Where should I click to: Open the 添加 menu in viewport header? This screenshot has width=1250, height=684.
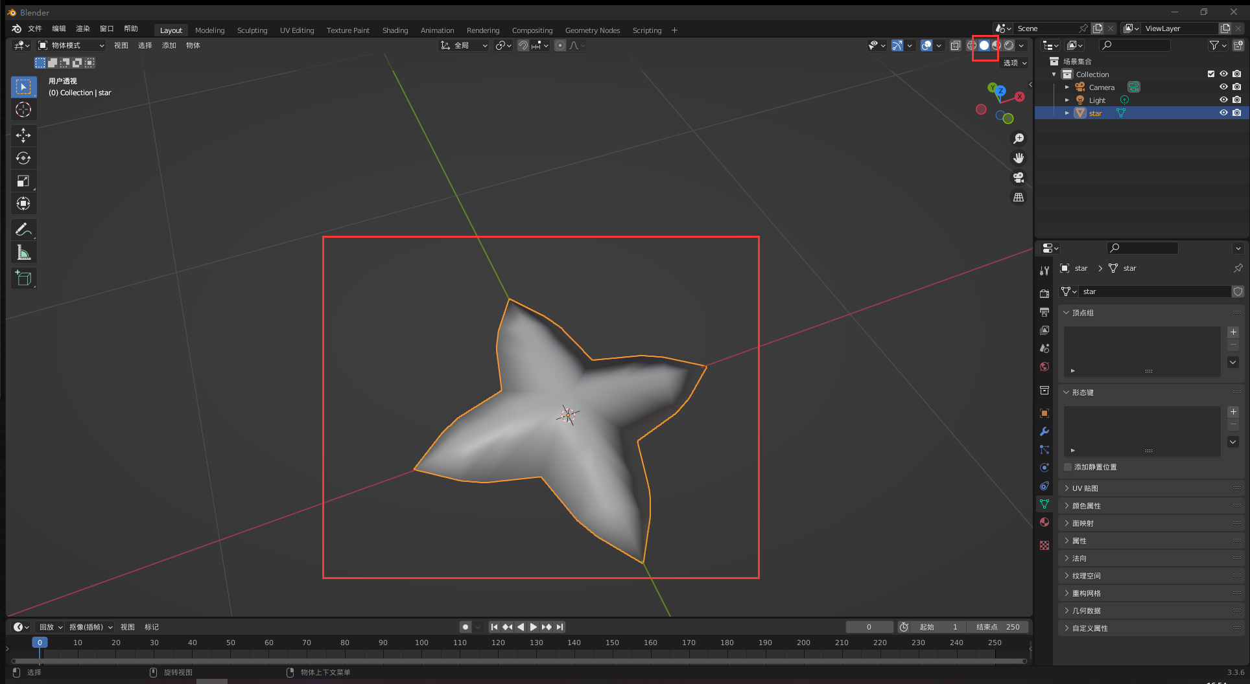(169, 45)
